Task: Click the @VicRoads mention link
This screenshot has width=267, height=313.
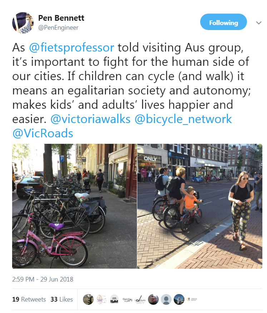Action: [x=43, y=133]
